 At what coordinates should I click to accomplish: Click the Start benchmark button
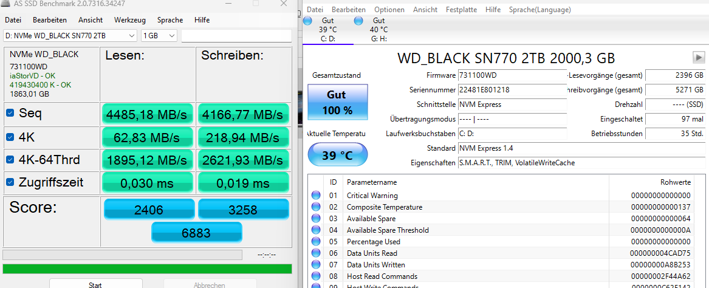tap(95, 284)
